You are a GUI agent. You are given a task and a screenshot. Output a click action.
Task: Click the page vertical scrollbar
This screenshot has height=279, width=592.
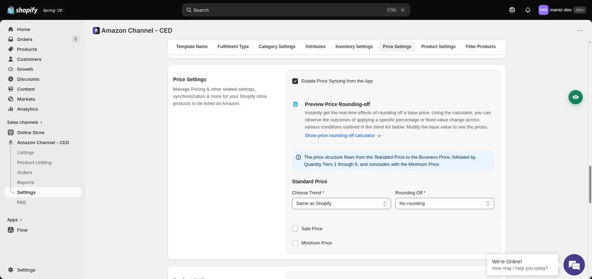(x=590, y=184)
